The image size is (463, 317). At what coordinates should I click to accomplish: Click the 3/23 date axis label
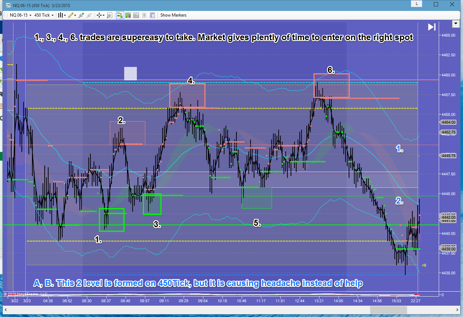click(x=27, y=301)
